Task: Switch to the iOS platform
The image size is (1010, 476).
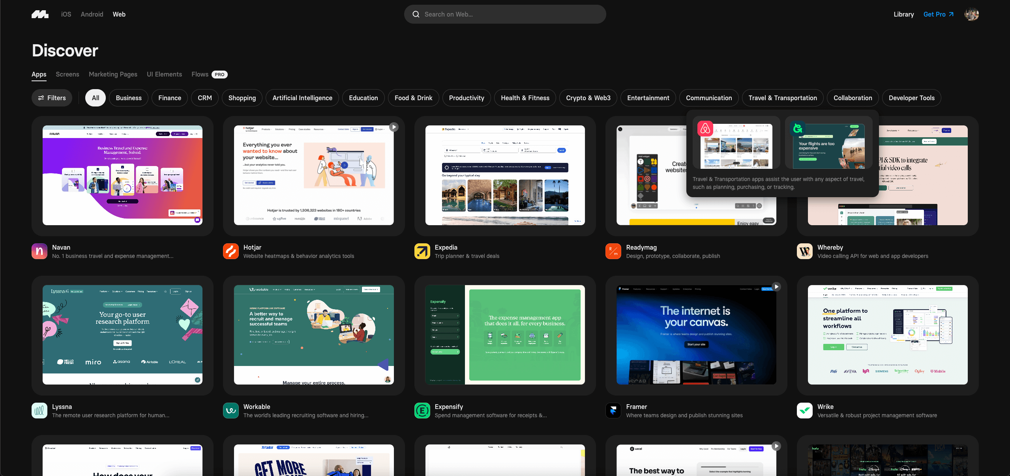Action: (66, 14)
